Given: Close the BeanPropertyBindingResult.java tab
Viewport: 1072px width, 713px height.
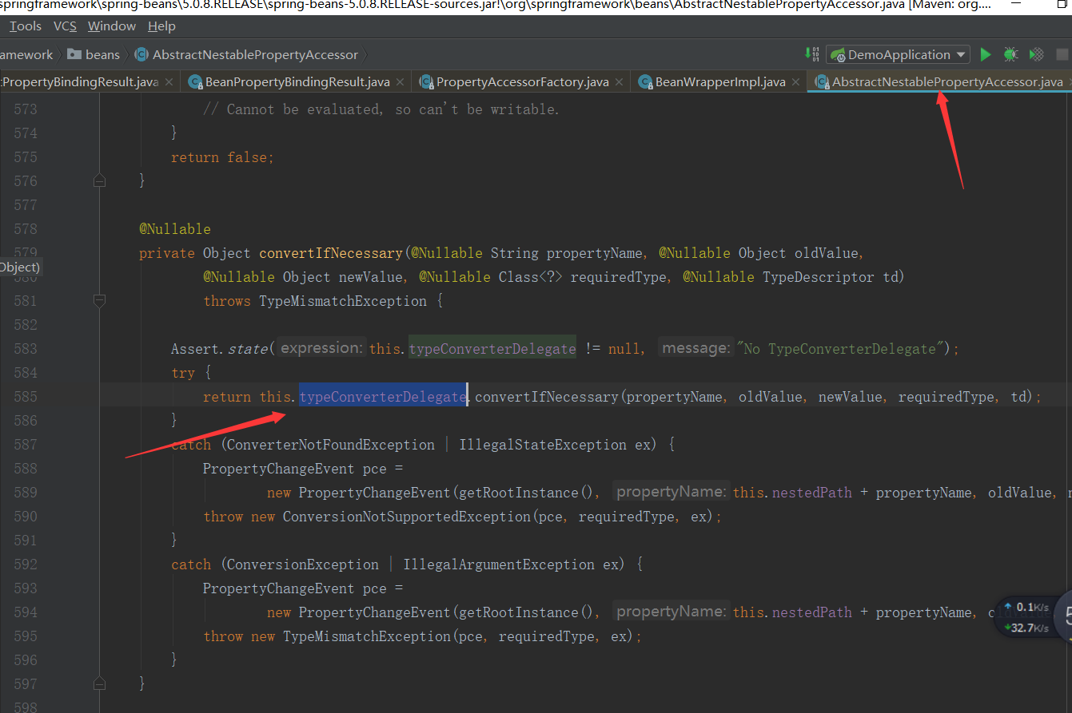Looking at the screenshot, I should click(400, 81).
